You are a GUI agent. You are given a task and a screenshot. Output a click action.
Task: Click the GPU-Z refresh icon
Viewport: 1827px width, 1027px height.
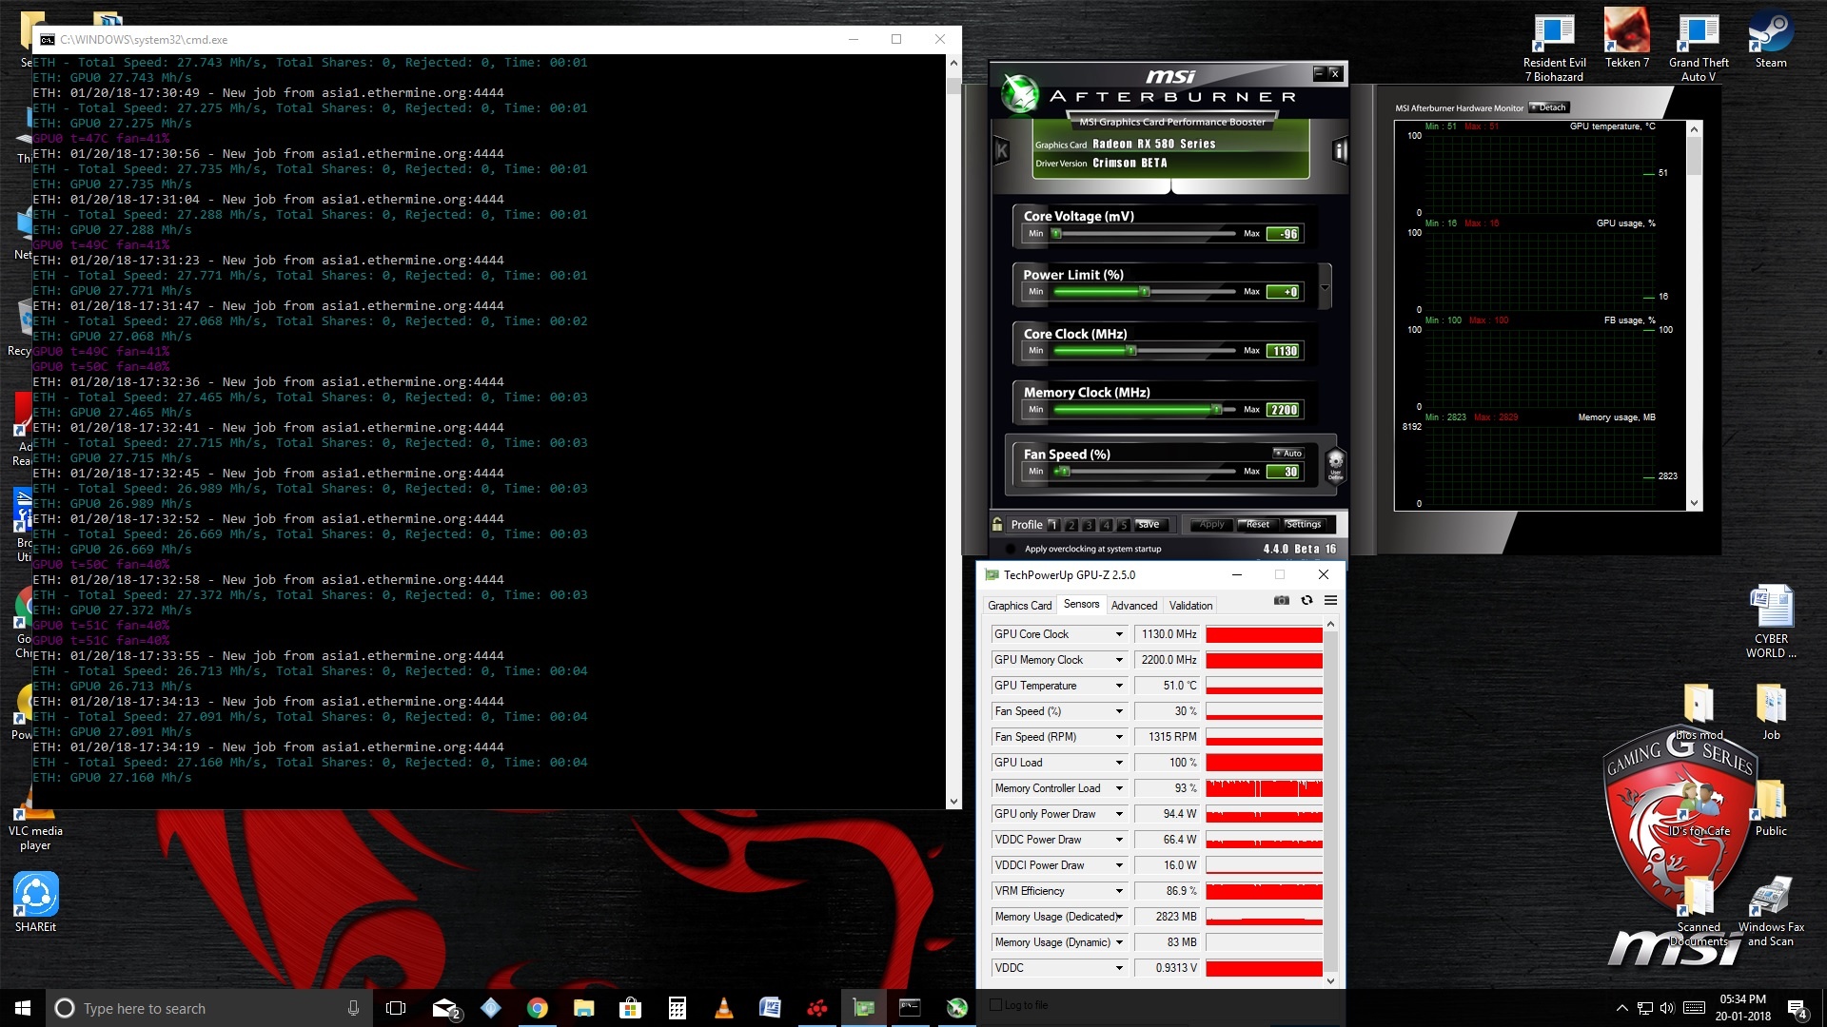coord(1306,600)
